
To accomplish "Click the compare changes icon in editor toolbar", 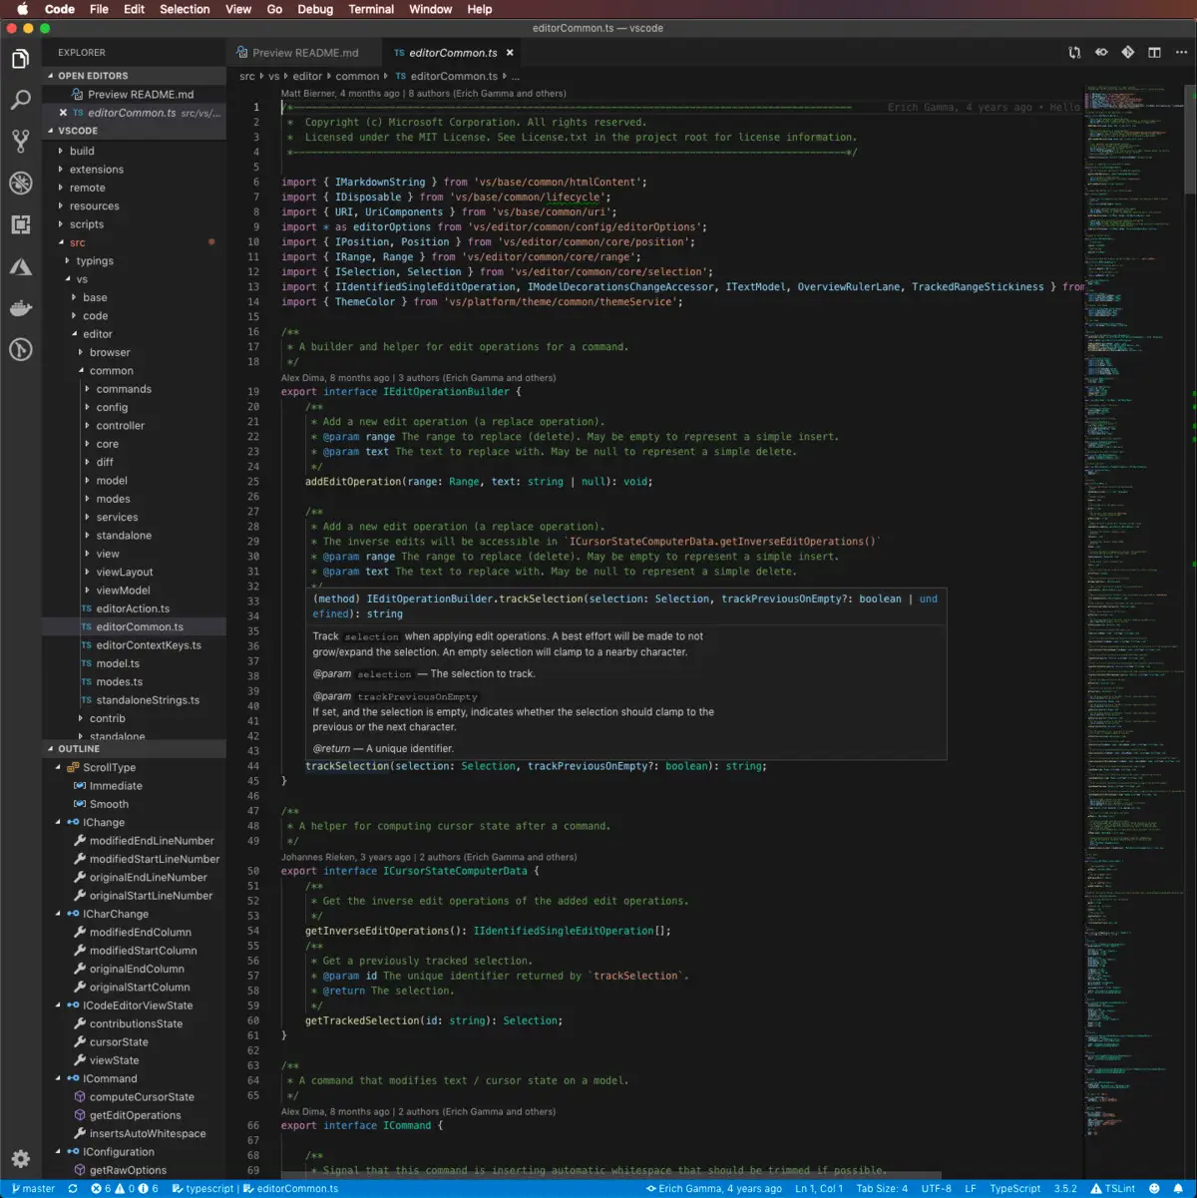I will (x=1074, y=53).
